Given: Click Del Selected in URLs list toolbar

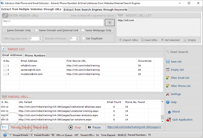Looking at the screenshot, I should click(170, 40).
